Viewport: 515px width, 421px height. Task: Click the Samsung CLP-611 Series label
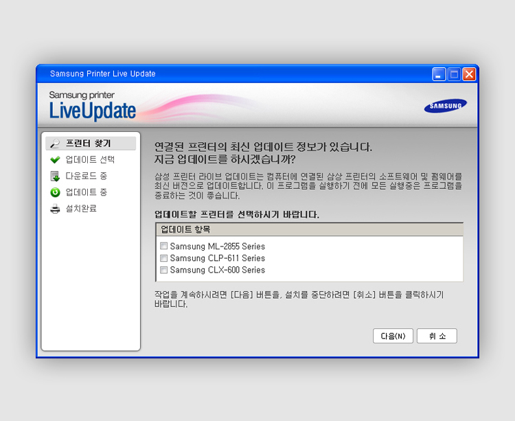[218, 258]
